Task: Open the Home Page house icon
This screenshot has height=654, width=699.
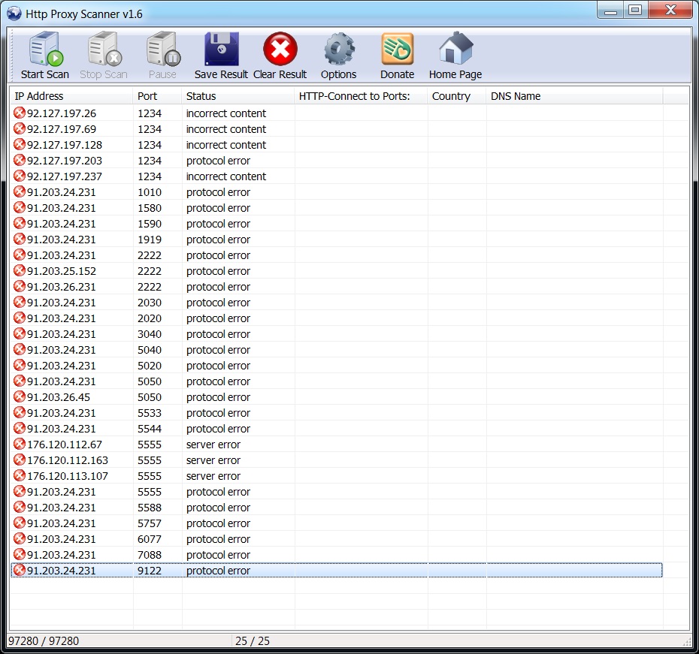Action: point(455,48)
